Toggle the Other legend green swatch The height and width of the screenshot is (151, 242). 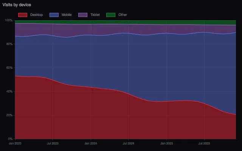click(111, 15)
